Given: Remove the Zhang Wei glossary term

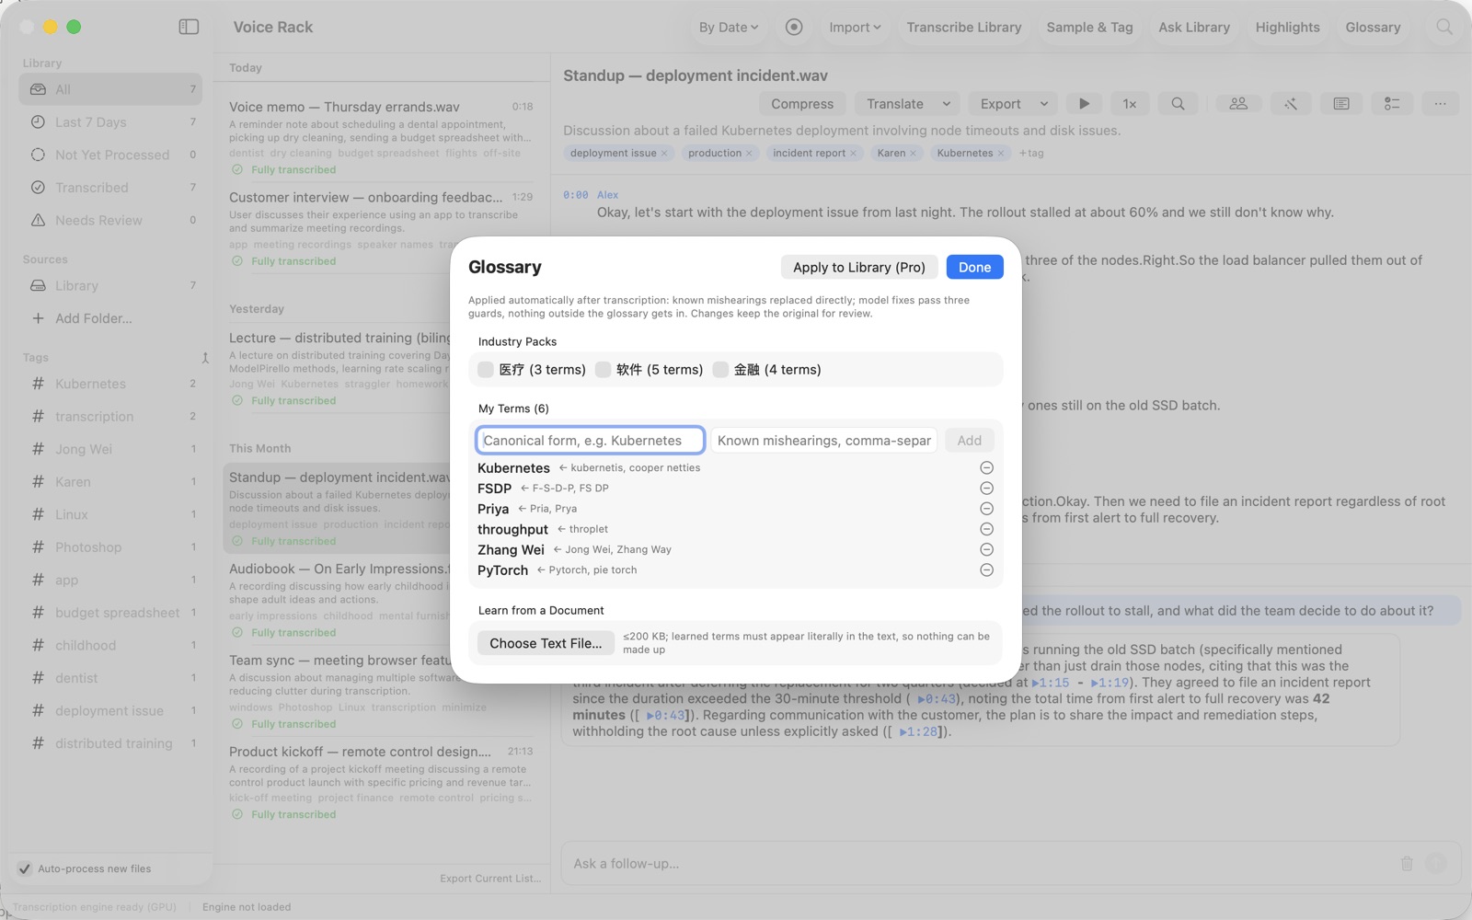Looking at the screenshot, I should click(x=986, y=549).
